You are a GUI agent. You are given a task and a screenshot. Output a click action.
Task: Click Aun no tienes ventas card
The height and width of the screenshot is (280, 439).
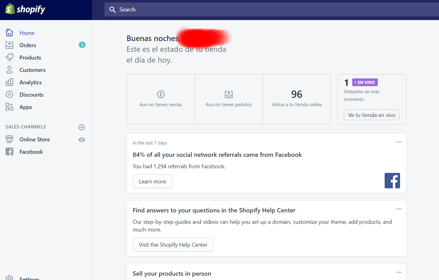pyautogui.click(x=161, y=99)
